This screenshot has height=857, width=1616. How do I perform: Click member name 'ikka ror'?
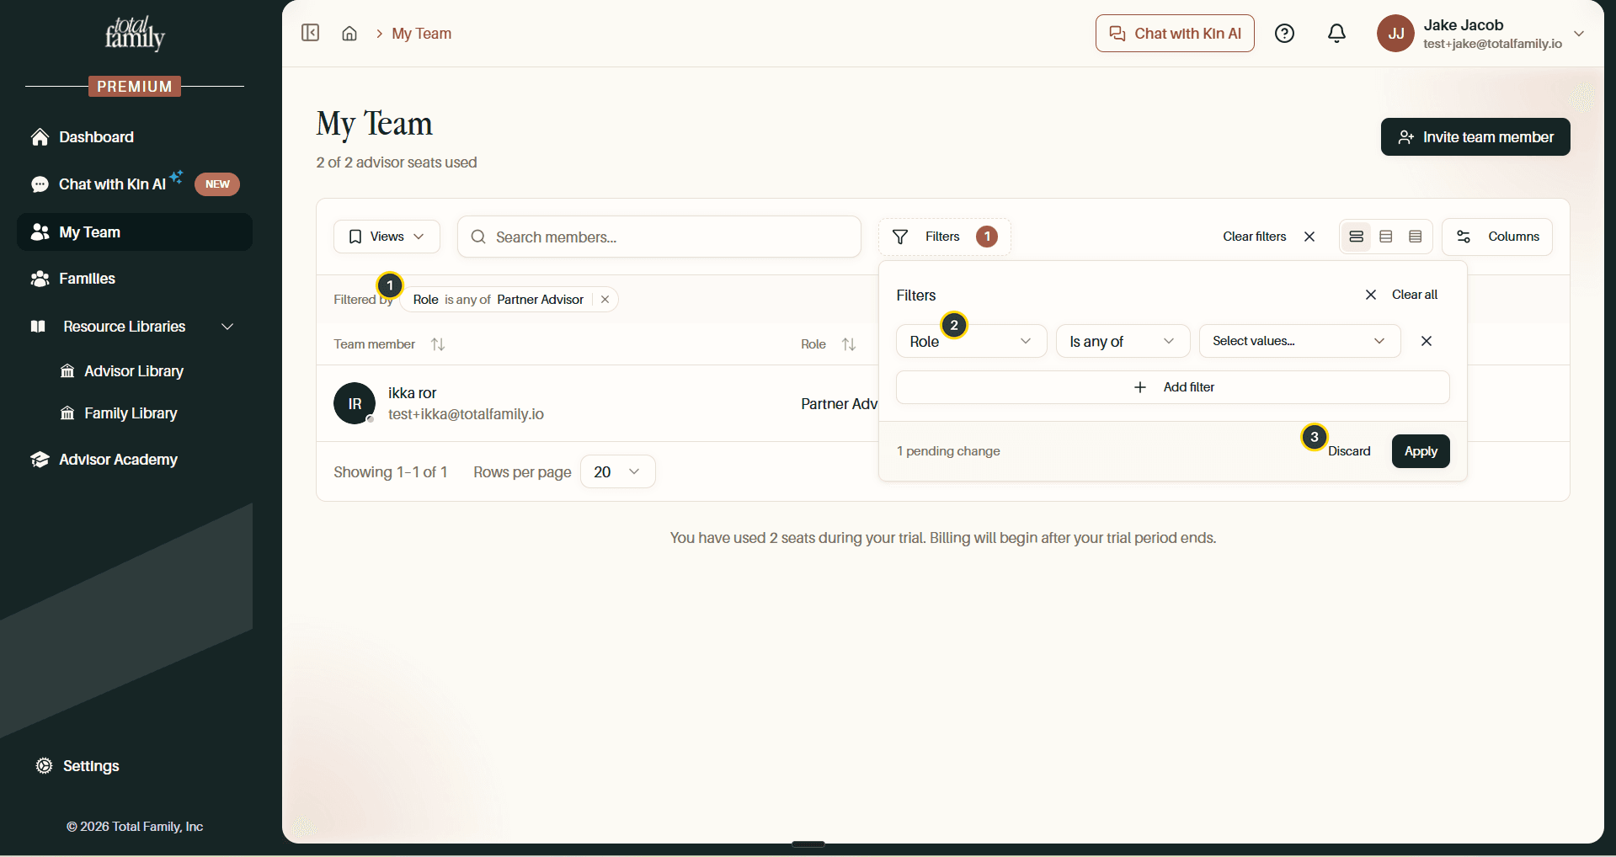coord(412,393)
